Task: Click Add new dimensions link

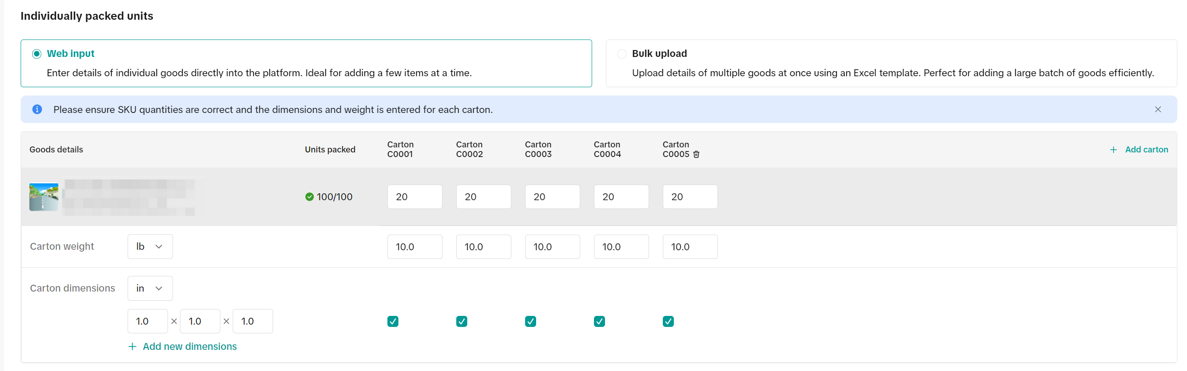Action: [x=190, y=346]
